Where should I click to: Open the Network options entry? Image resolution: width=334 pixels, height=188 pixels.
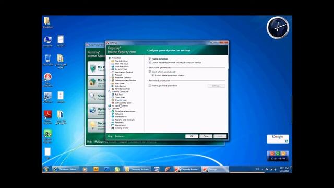[118, 114]
